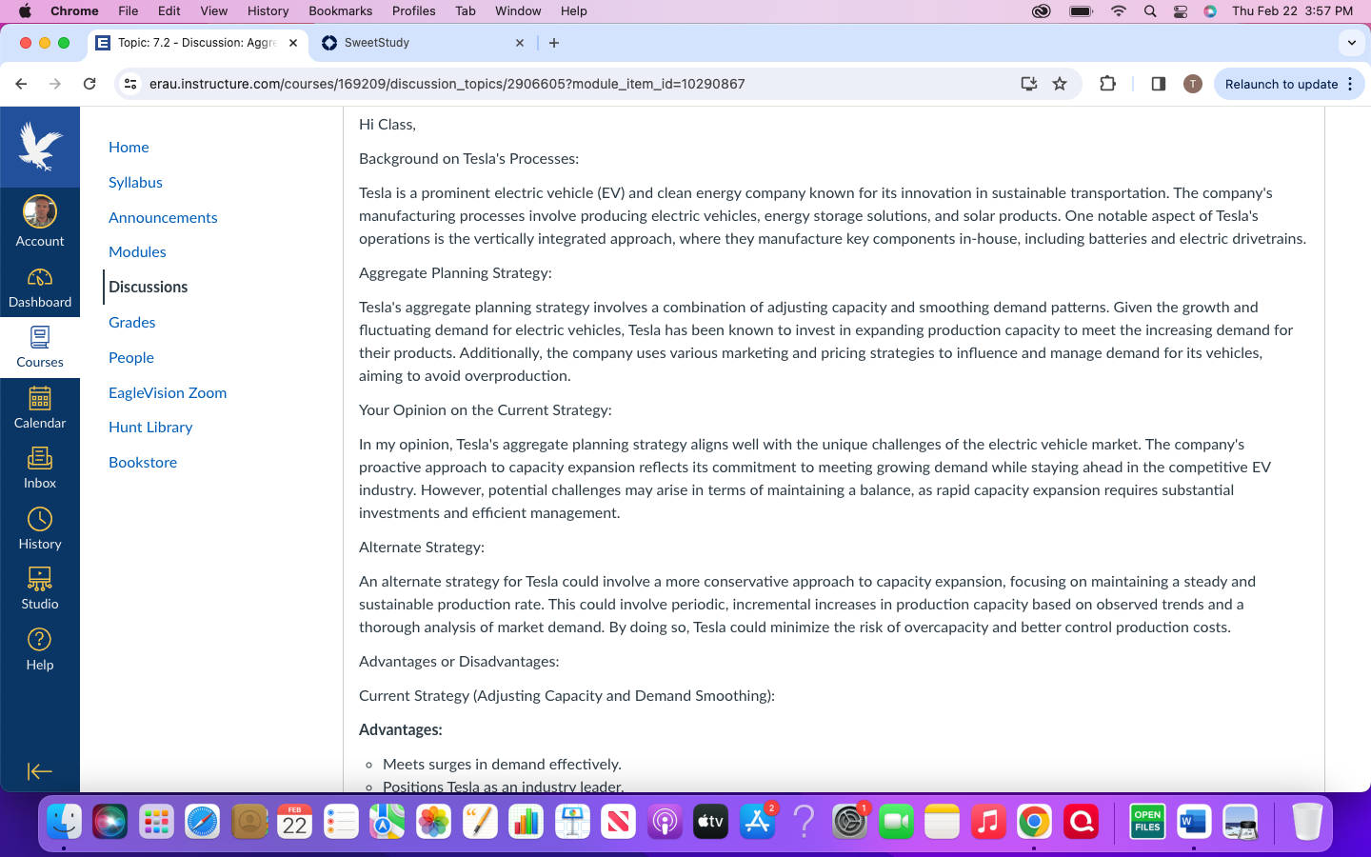Open Finder from the Dock
Viewport: 1371px width, 857px height.
64,822
